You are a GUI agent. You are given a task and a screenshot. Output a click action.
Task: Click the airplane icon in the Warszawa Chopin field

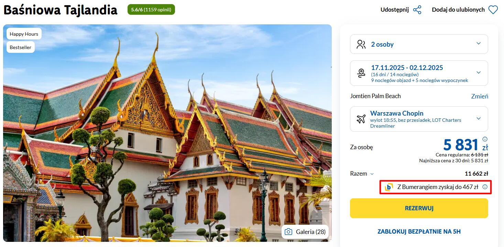click(361, 119)
